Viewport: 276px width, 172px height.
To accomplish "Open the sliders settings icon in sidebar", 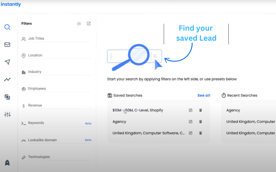I will [x=7, y=114].
